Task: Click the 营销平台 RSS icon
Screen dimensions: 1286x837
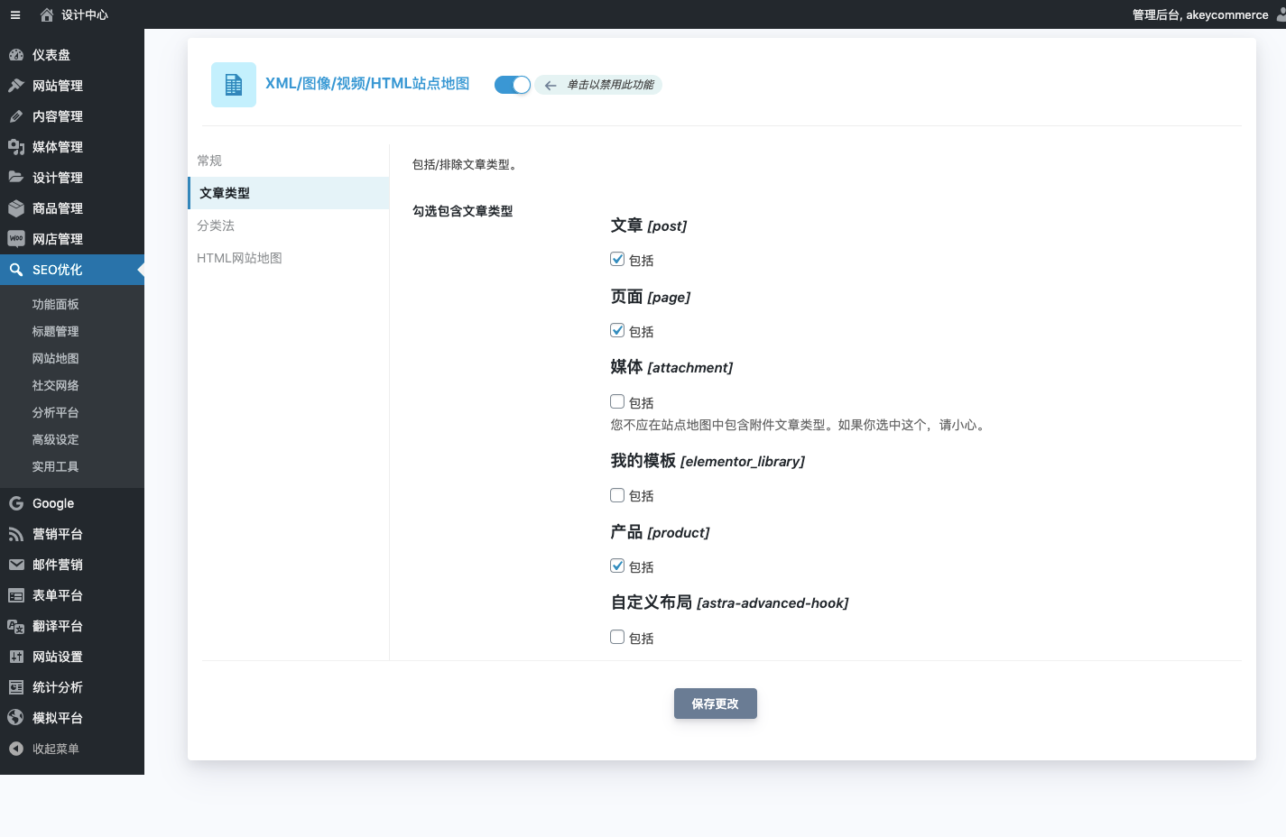Action: (x=16, y=534)
